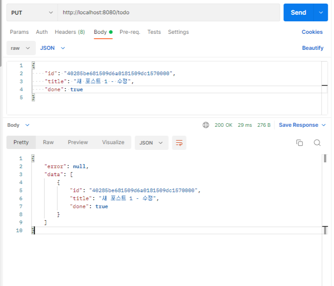The image size is (334, 286).
Task: Open the raw body type dropdown
Action: tap(21, 48)
